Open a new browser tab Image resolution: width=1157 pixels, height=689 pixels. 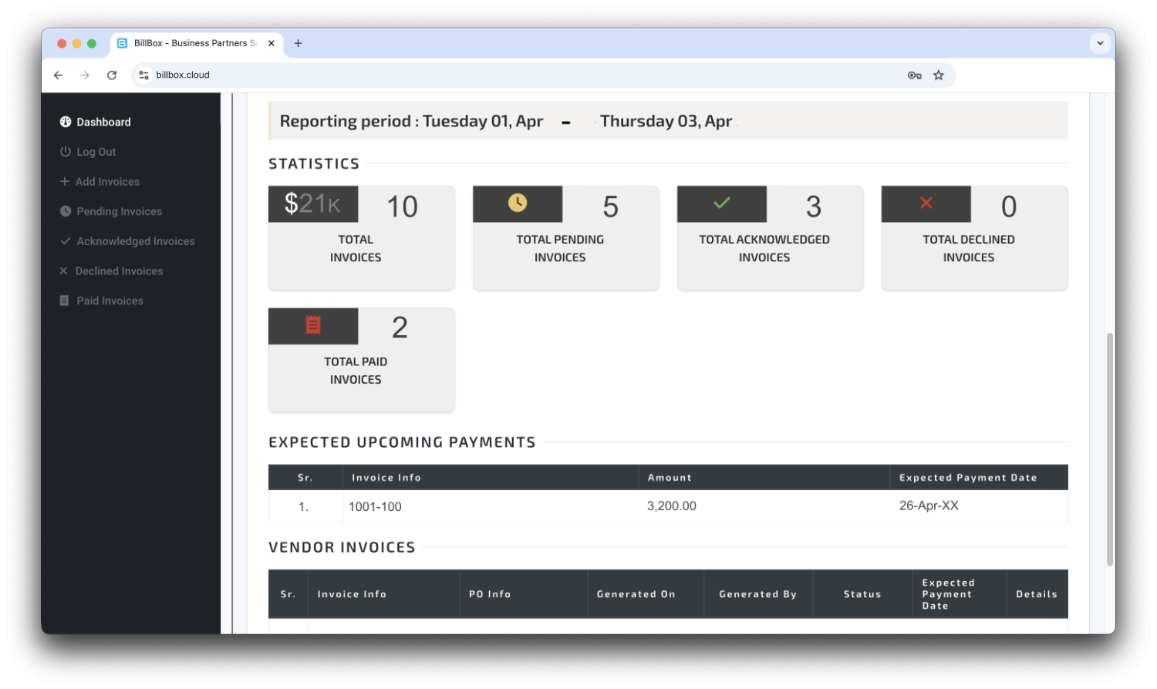point(298,43)
